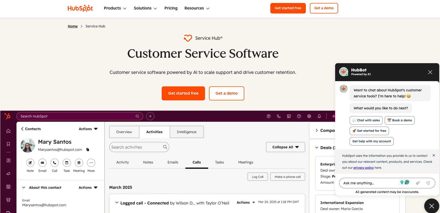Click the Search activities field

(x=139, y=147)
